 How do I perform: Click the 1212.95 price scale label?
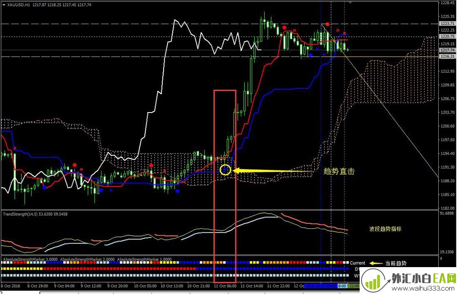[x=448, y=71]
